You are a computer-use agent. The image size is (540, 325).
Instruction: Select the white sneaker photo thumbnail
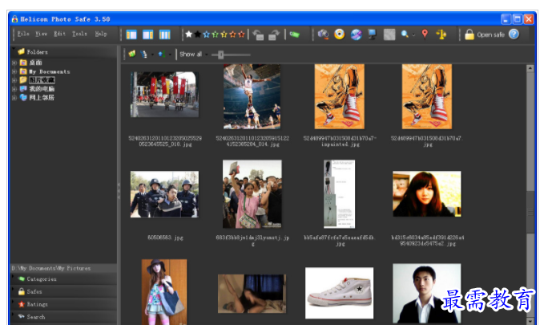[x=339, y=292]
